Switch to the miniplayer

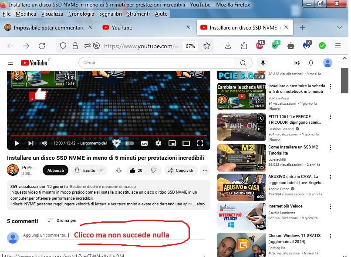tap(172, 143)
